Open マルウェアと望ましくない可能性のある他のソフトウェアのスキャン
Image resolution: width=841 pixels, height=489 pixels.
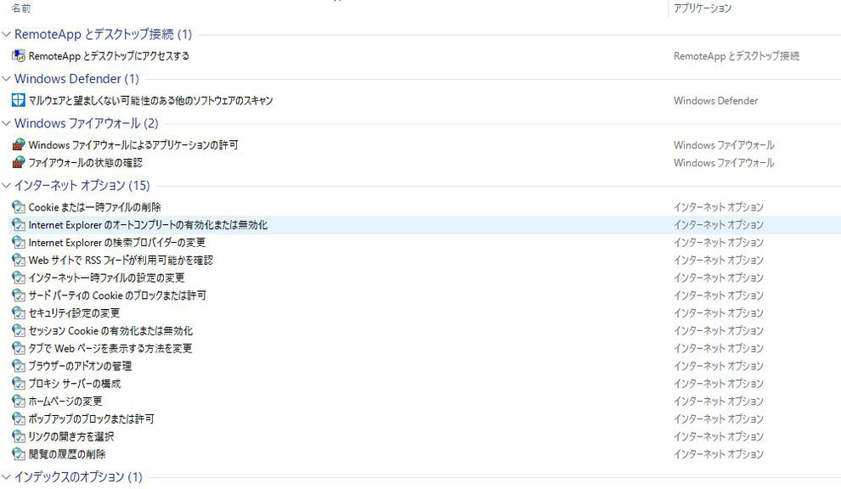pos(150,100)
